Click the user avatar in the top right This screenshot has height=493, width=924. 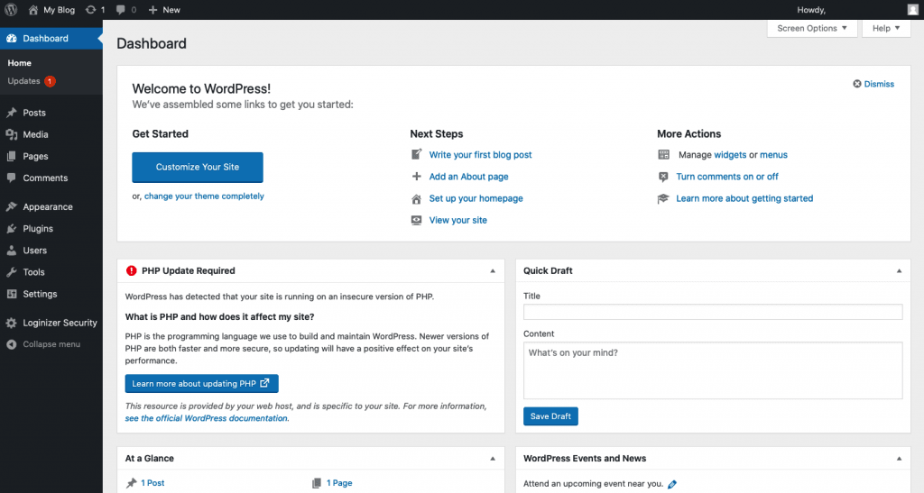[913, 9]
